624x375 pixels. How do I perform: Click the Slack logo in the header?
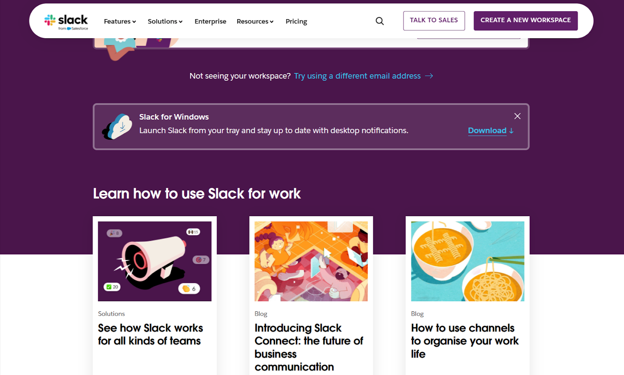click(66, 22)
